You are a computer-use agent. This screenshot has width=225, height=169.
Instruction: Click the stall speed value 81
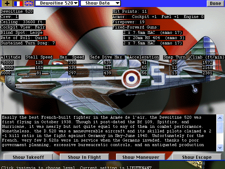click(39, 73)
